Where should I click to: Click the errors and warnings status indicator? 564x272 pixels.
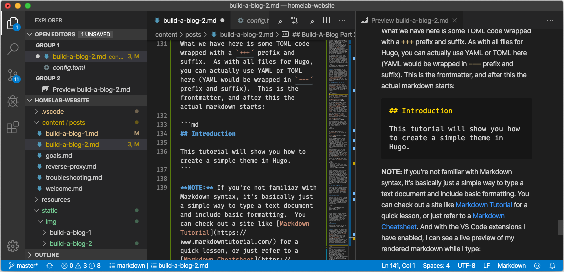click(81, 266)
